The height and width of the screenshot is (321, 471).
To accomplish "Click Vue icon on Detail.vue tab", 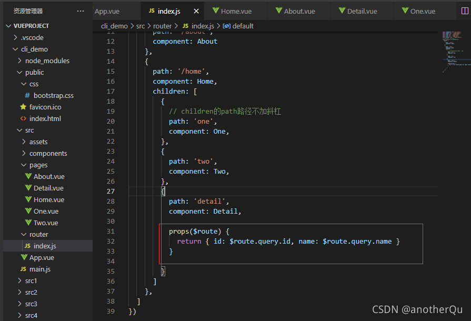I will [x=342, y=11].
